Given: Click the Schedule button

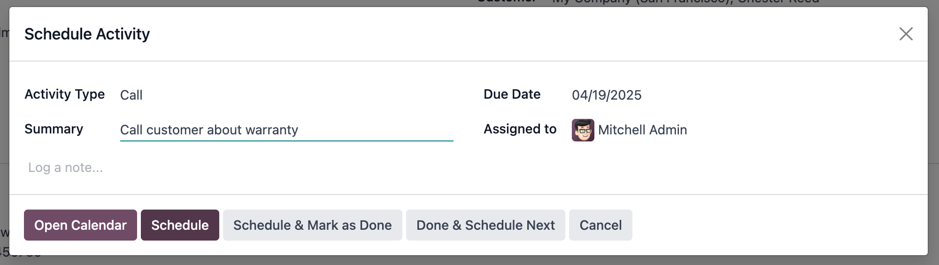Looking at the screenshot, I should [180, 225].
